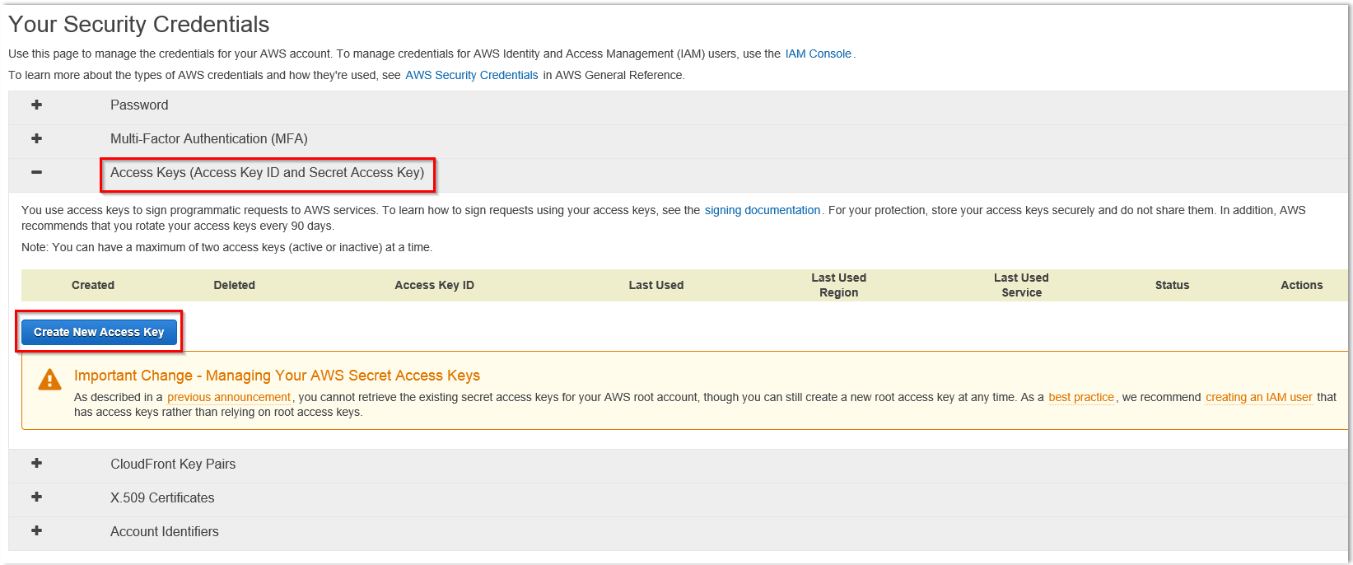The height and width of the screenshot is (565, 1353).
Task: Collapse Access Keys section minus icon
Action: click(36, 172)
